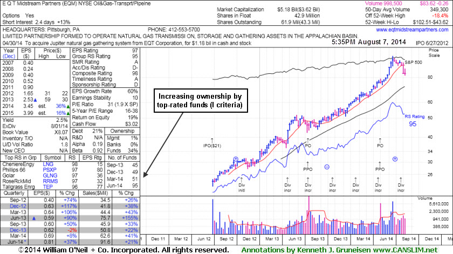453x254 pixels.
Task: Select the Return on Equity 19% row
Action: click(105, 118)
